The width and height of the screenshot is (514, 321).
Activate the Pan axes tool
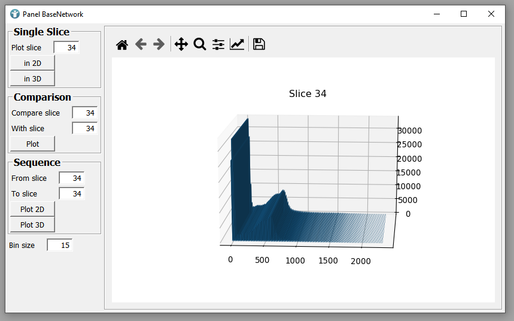coord(181,44)
